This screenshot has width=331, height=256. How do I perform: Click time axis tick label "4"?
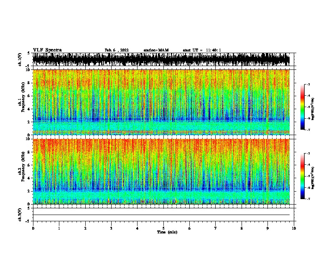pyautogui.click(x=137, y=228)
